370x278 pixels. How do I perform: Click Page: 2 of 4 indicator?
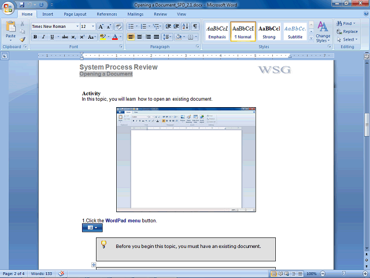(14, 273)
